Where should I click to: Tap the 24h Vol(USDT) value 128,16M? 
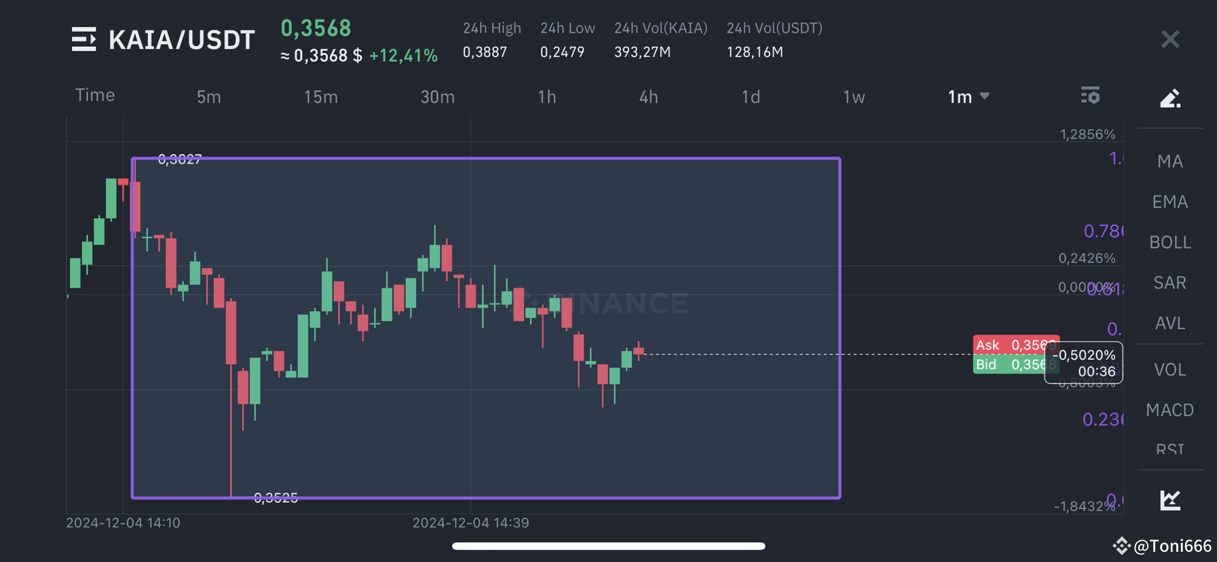755,52
